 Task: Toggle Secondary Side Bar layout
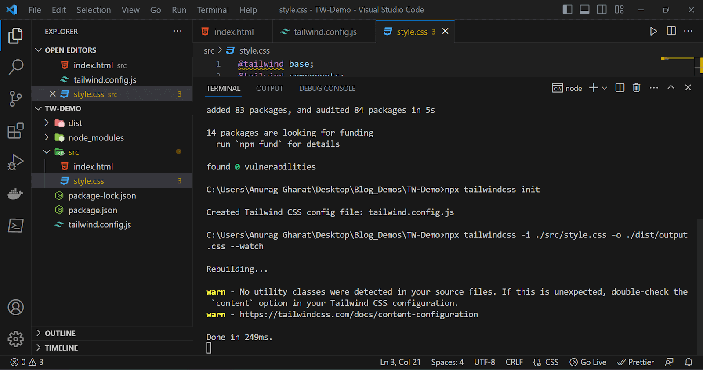pos(602,9)
